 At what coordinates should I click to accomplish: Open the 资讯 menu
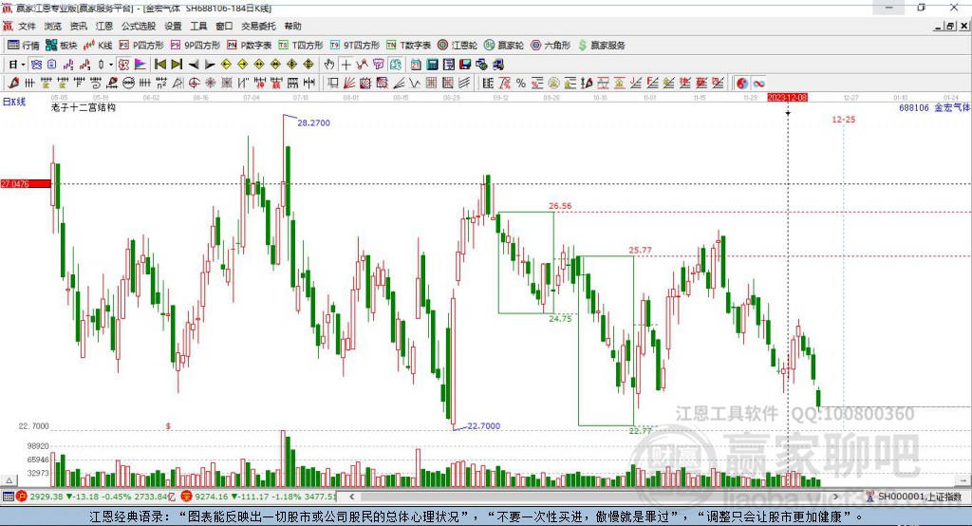pyautogui.click(x=78, y=26)
